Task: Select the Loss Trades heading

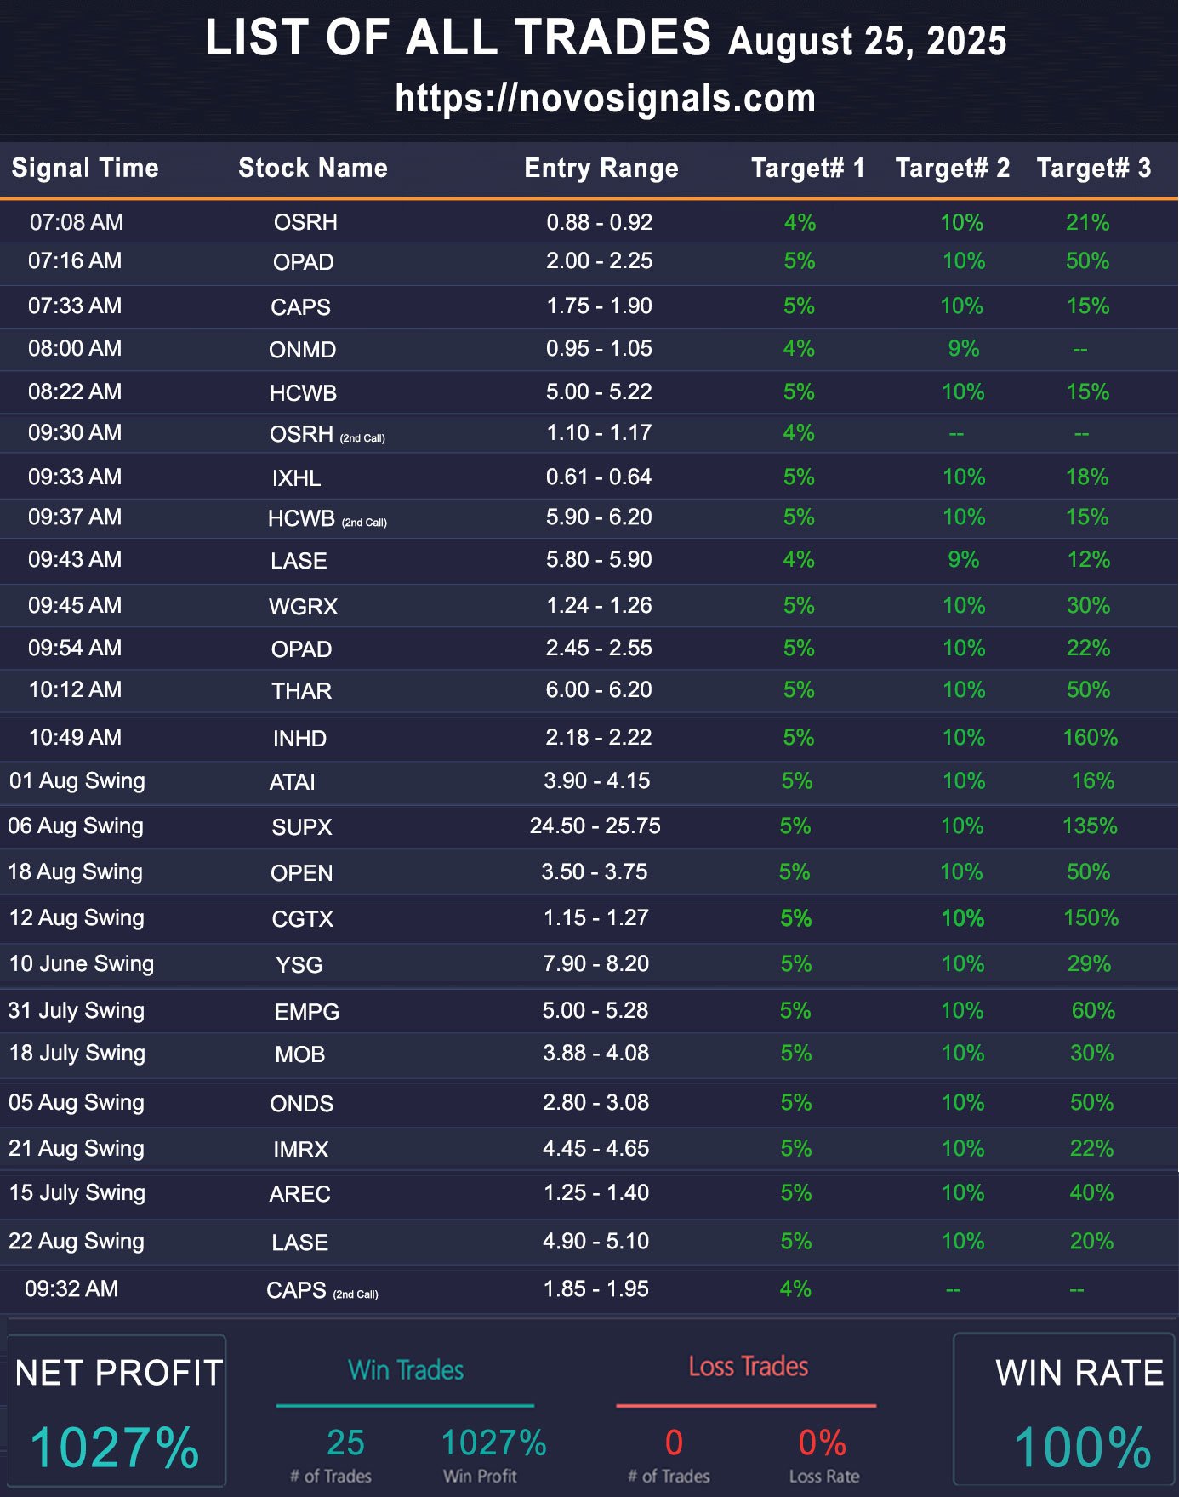Action: click(748, 1366)
